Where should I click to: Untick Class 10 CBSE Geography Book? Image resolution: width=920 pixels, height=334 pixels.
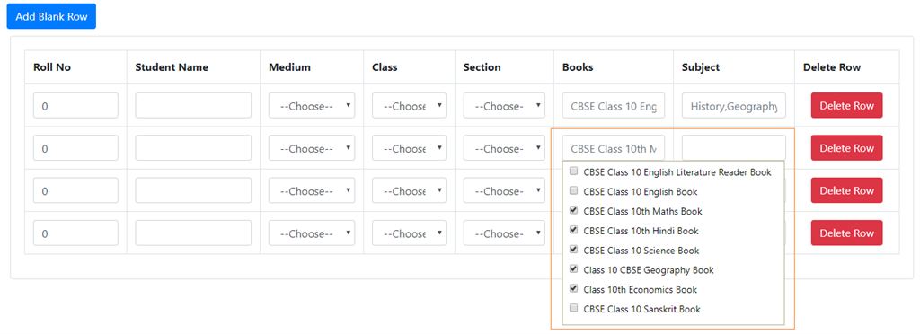(x=574, y=269)
